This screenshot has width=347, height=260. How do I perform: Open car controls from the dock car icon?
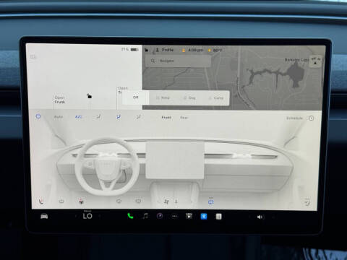click(44, 216)
